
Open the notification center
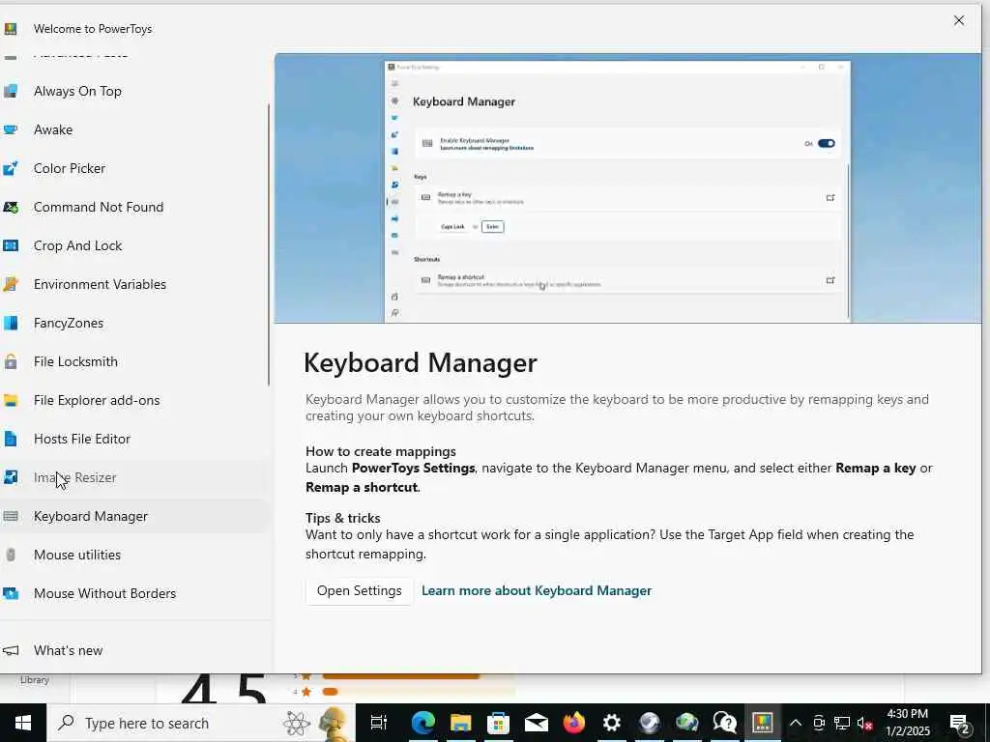pyautogui.click(x=960, y=724)
